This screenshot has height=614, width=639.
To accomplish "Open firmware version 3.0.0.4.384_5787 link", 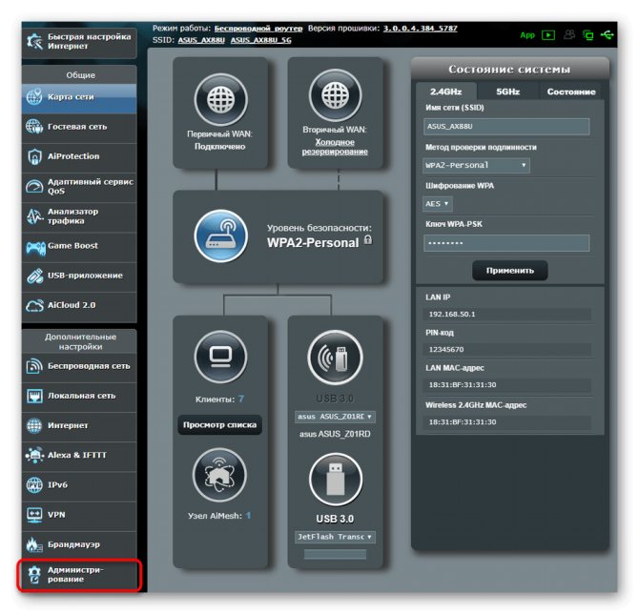I will [421, 28].
